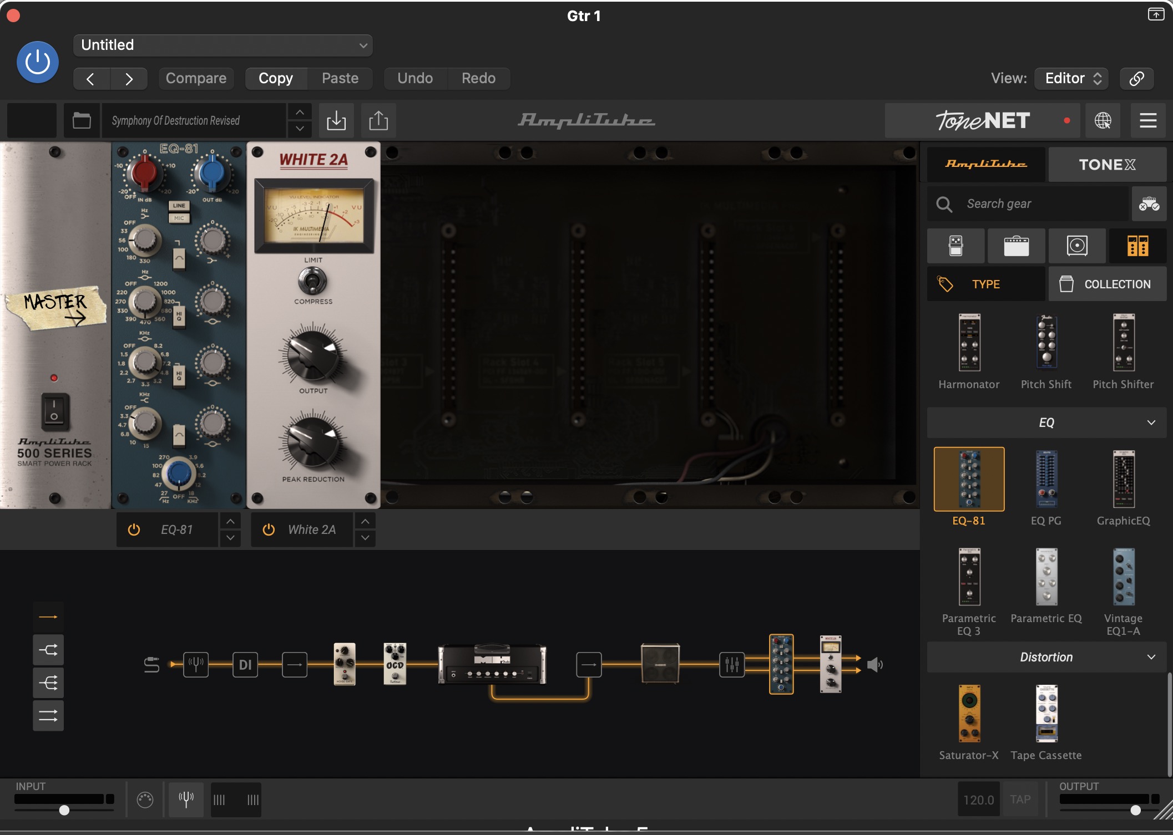
Task: Open the View Editor dropdown
Action: 1071,78
